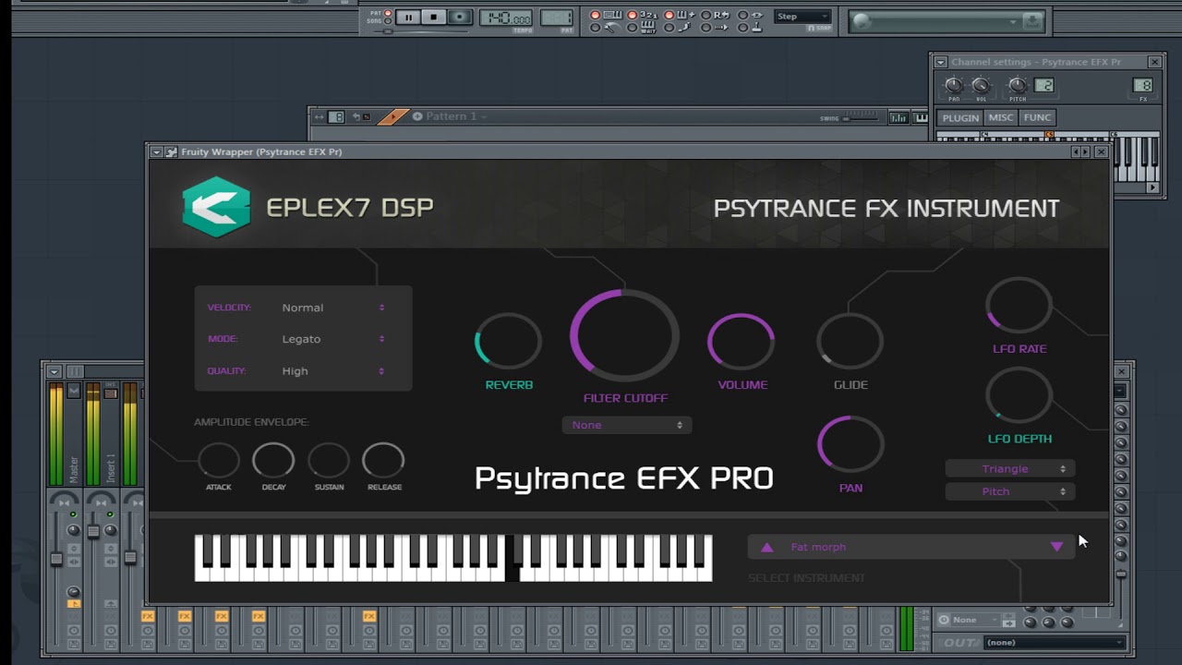The image size is (1182, 665).
Task: Open the Velocity dropdown set to Normal
Action: click(x=332, y=308)
